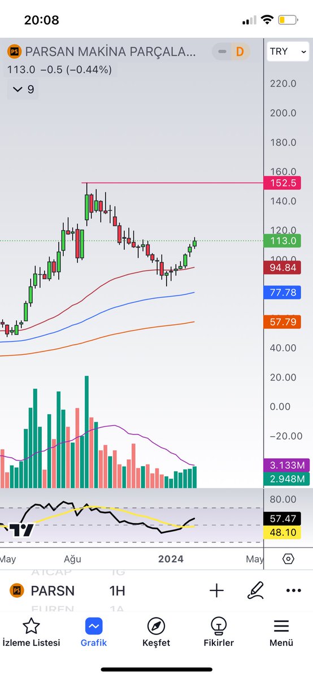Screen dimensions: 313x678
Task: Tap the PARSAN MAKİNA symbol title
Action: tap(110, 52)
